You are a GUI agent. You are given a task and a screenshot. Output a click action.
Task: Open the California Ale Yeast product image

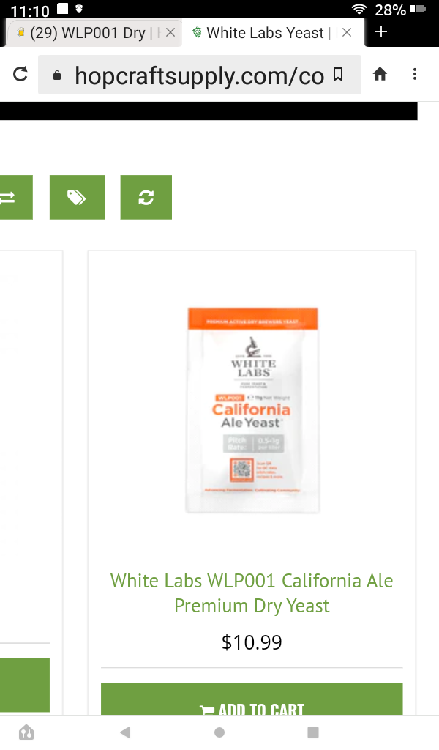point(252,410)
